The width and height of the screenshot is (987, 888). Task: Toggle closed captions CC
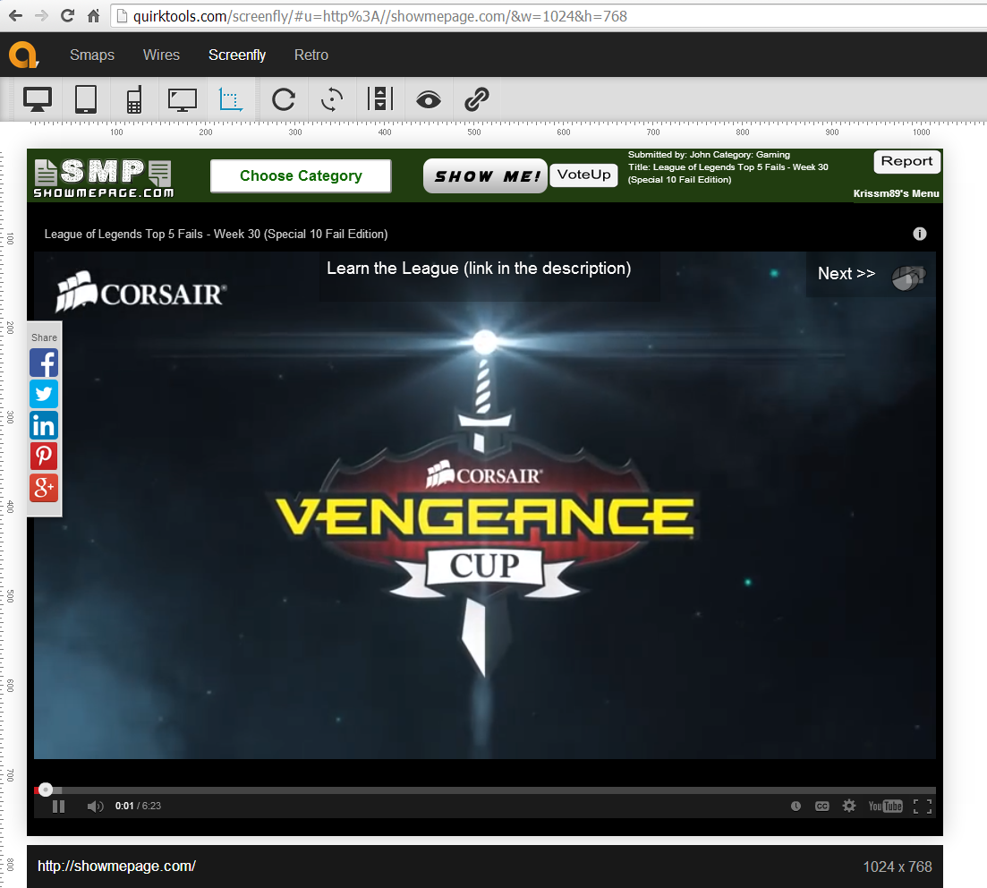coord(822,807)
